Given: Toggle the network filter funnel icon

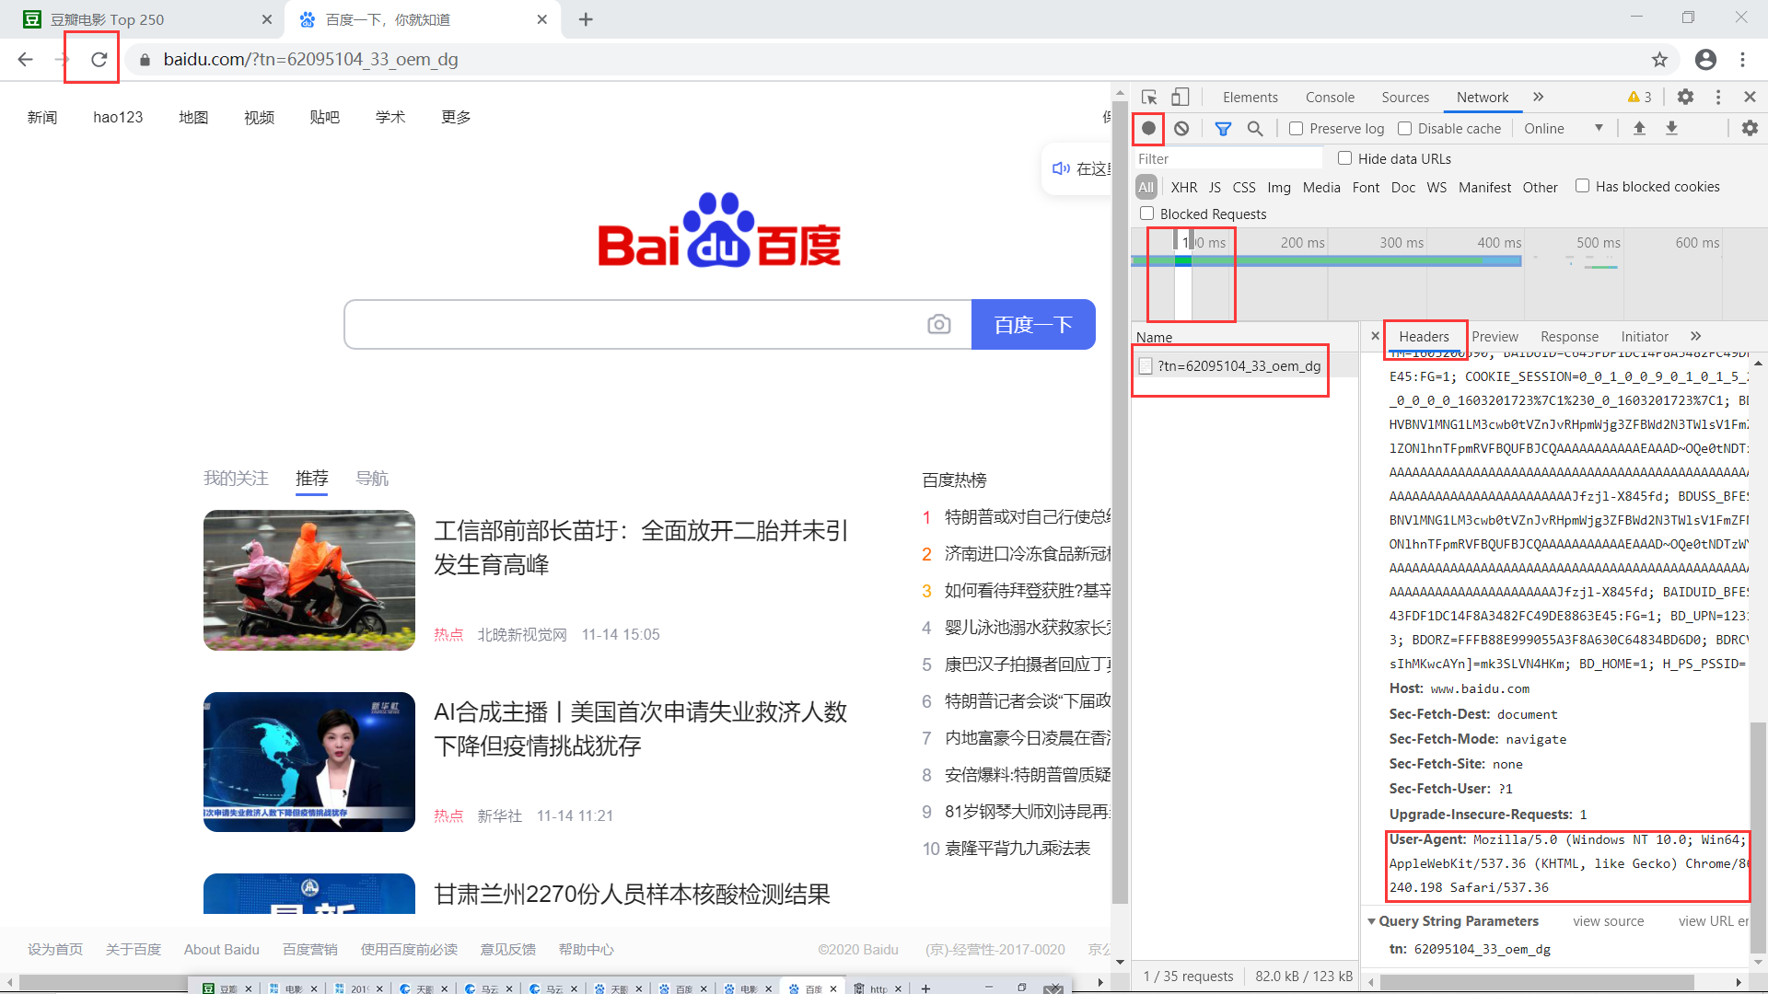Looking at the screenshot, I should (1223, 129).
